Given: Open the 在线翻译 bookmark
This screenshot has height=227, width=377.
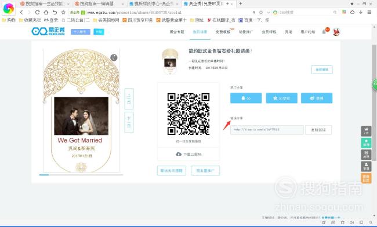Looking at the screenshot, I should tap(221, 20).
